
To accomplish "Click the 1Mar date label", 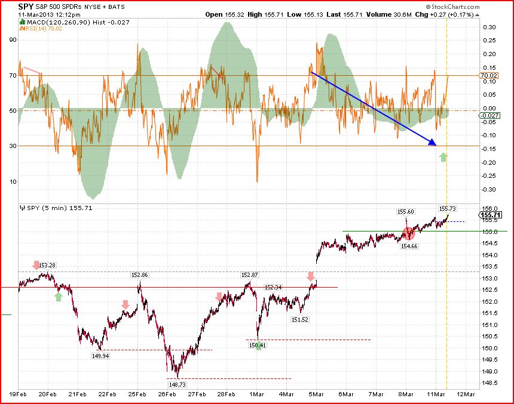I will coord(256,394).
